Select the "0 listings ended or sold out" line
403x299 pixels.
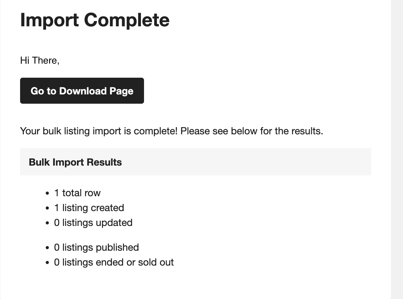pos(114,262)
